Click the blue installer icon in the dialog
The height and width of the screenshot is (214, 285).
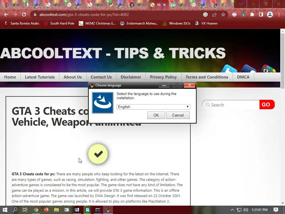click(x=103, y=103)
